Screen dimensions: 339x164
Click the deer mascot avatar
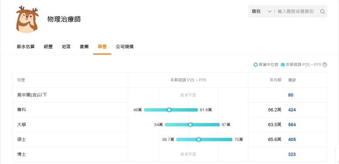coord(27,19)
